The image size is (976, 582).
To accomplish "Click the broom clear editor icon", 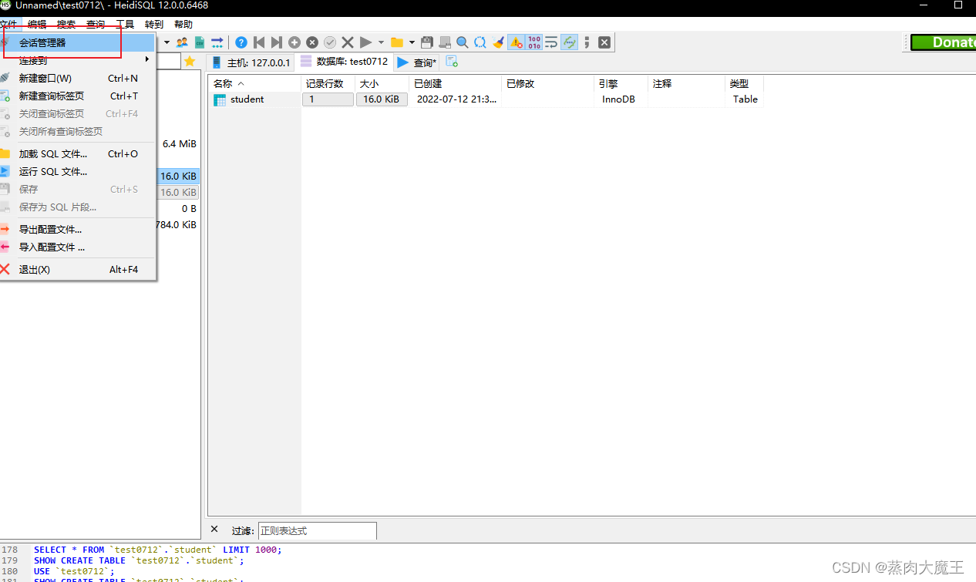I will pyautogui.click(x=498, y=42).
